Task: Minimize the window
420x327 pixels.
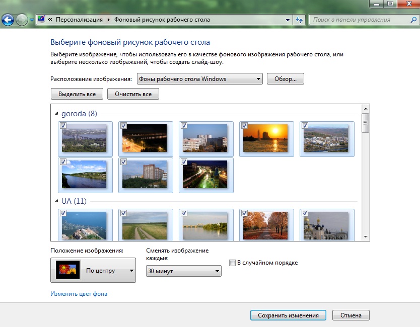Action: tap(377, 4)
